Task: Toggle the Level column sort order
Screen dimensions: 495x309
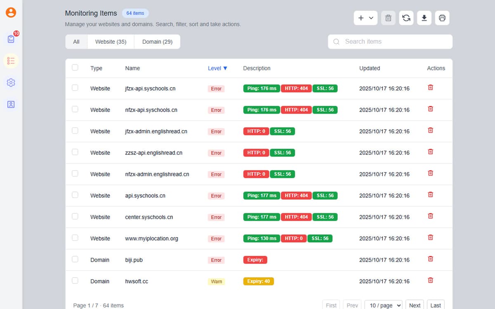Action: 217,68
